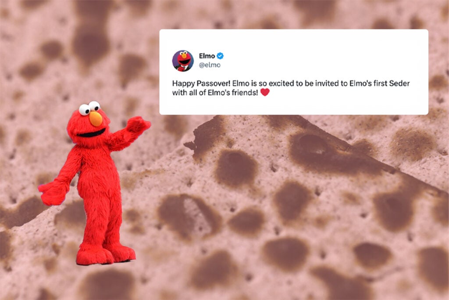Click the Elmo figure's black smiling mouth

(92, 133)
